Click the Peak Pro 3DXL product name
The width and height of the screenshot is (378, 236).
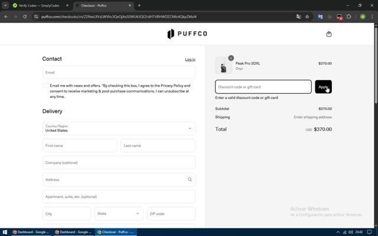pos(247,63)
